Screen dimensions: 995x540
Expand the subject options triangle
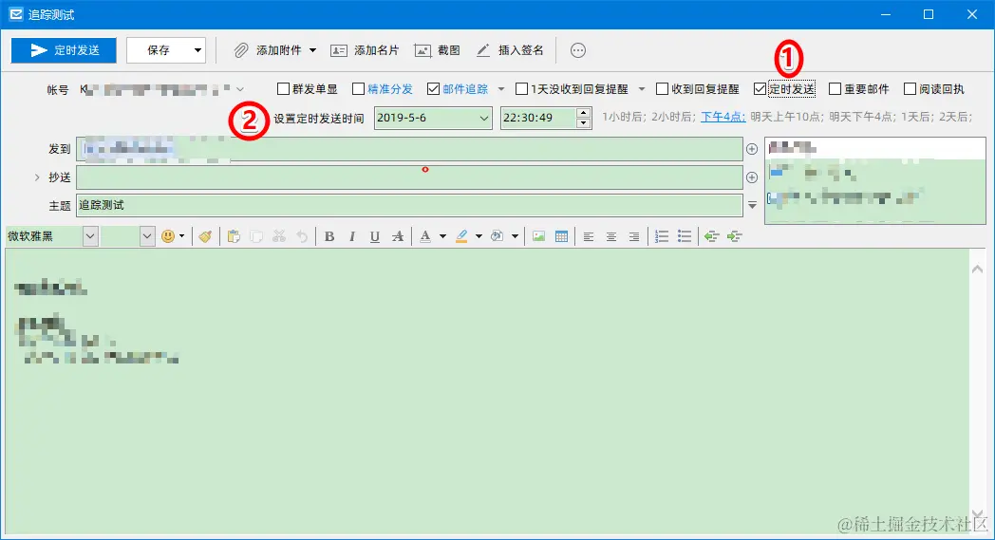(752, 206)
